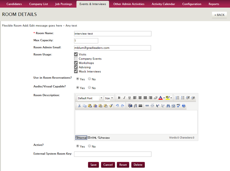
Task: Expand the font color arrow menu
Action: coord(164,98)
